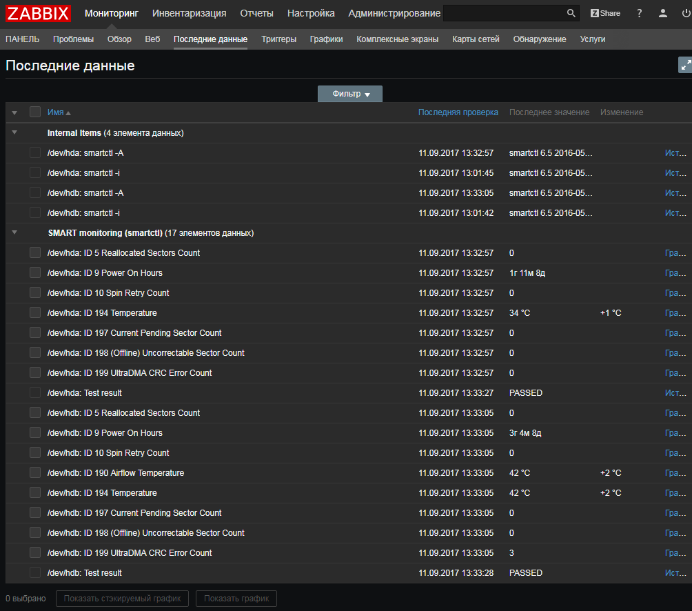This screenshot has height=611, width=692.
Task: Select the +1 °C change value
Action: click(x=611, y=313)
